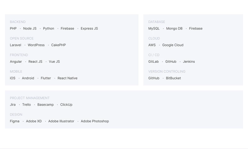This screenshot has width=248, height=149.
Task: Choose WordPress under Open Source
Action: [36, 45]
